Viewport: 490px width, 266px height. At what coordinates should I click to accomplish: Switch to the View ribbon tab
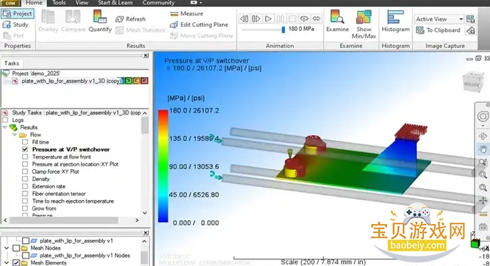pyautogui.click(x=82, y=3)
